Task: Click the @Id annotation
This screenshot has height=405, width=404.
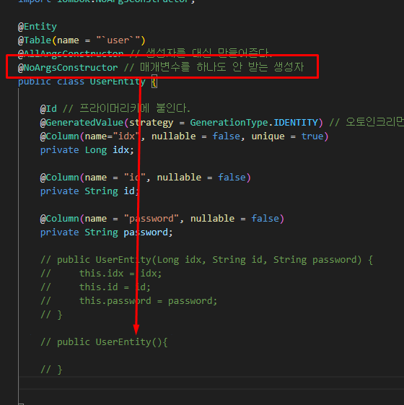Action: (48, 109)
